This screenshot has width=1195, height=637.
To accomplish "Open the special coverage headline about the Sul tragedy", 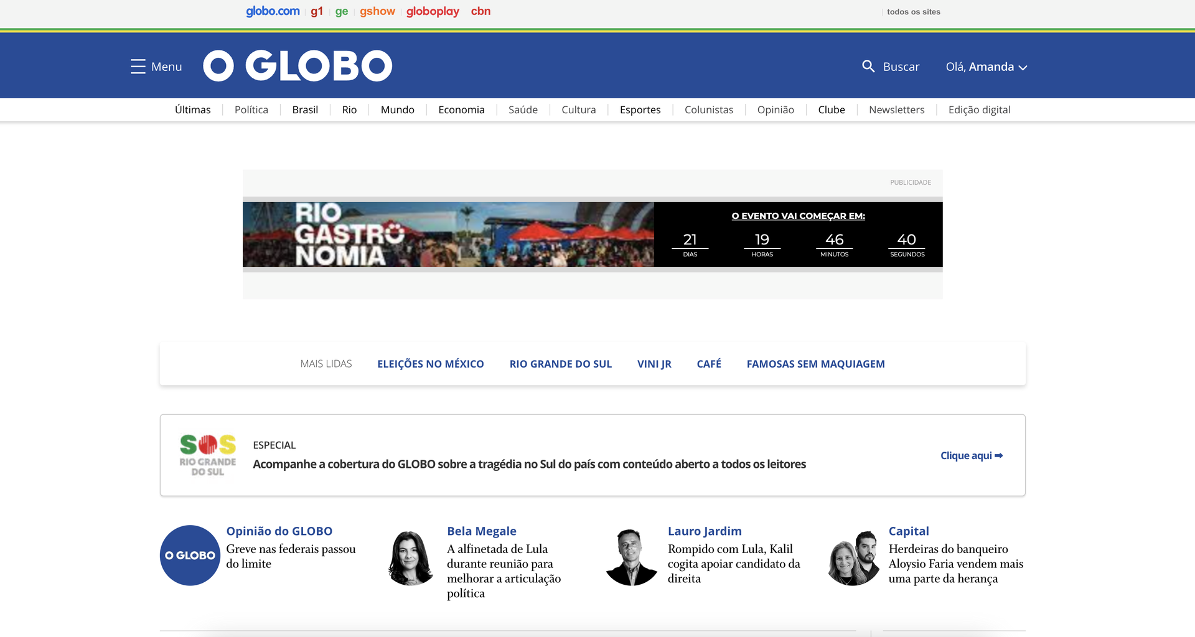I will point(530,464).
